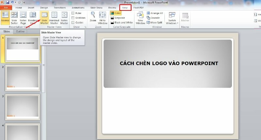Open Slide Sorter view
This screenshot has height=140, width=261.
click(x=14, y=18)
